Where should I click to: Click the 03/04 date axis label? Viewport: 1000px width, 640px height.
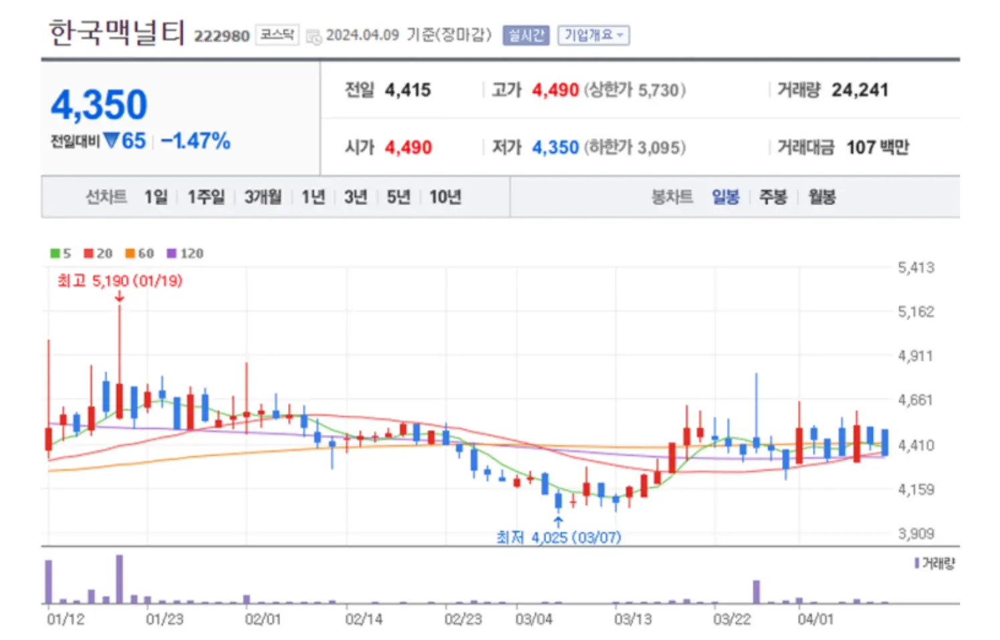[534, 619]
